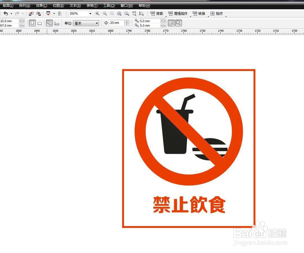Image resolution: width=304 pixels, height=253 pixels.
Task: Open the 版面(L) menu
Action: coord(8,6)
